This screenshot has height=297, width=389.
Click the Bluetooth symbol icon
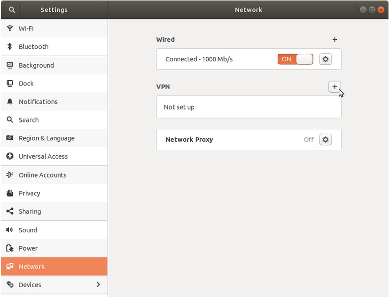coord(9,46)
